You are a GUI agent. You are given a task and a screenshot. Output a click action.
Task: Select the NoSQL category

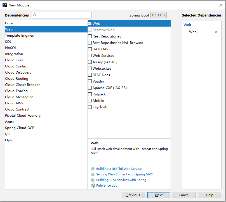pyautogui.click(x=46, y=48)
